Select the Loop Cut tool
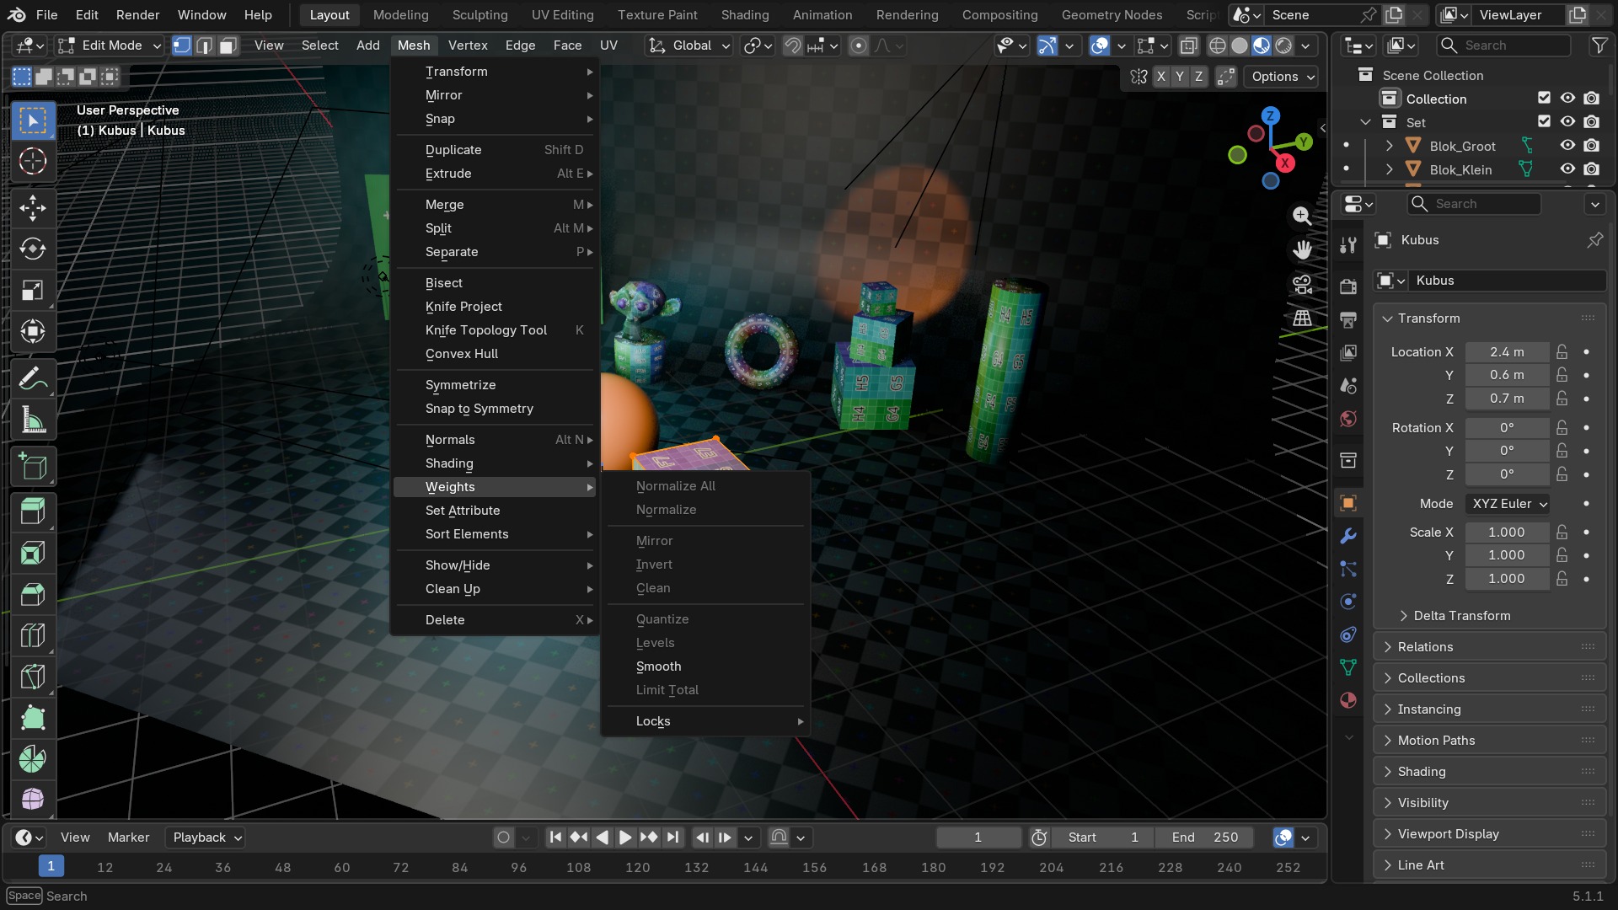The height and width of the screenshot is (910, 1618). coord(33,635)
